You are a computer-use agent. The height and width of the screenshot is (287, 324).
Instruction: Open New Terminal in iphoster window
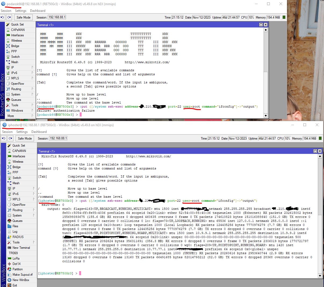pos(22,247)
